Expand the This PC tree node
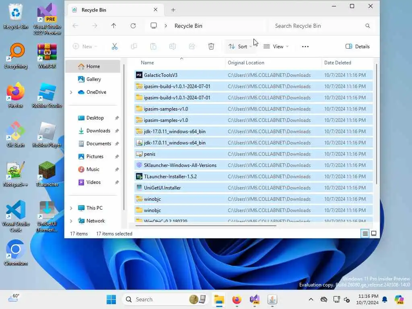412x309 pixels. coord(71,208)
